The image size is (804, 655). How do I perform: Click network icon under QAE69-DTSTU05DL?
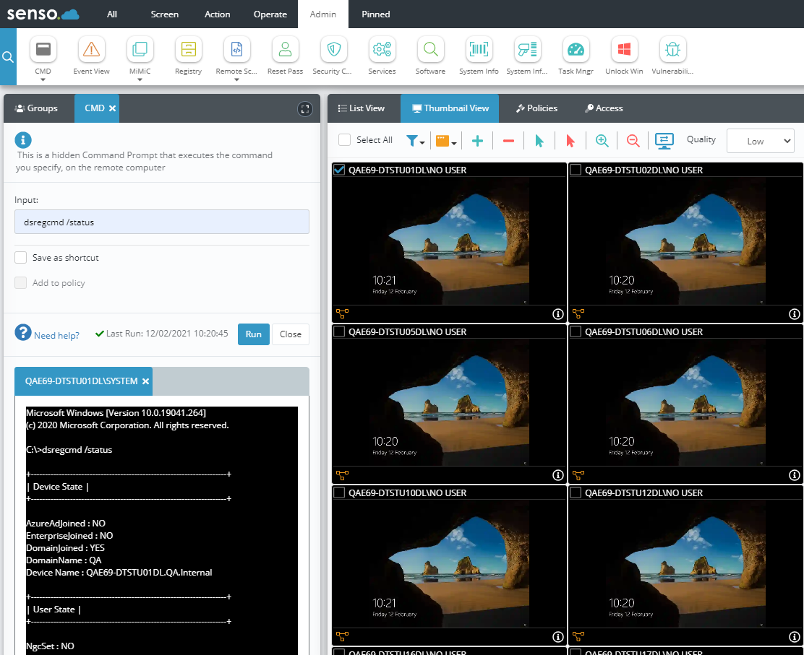(x=342, y=475)
